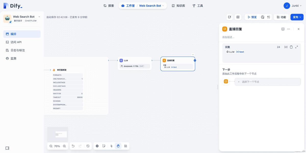Select the hand pan tool on canvas toolbar
This screenshot has width=306, height=153.
click(x=118, y=146)
